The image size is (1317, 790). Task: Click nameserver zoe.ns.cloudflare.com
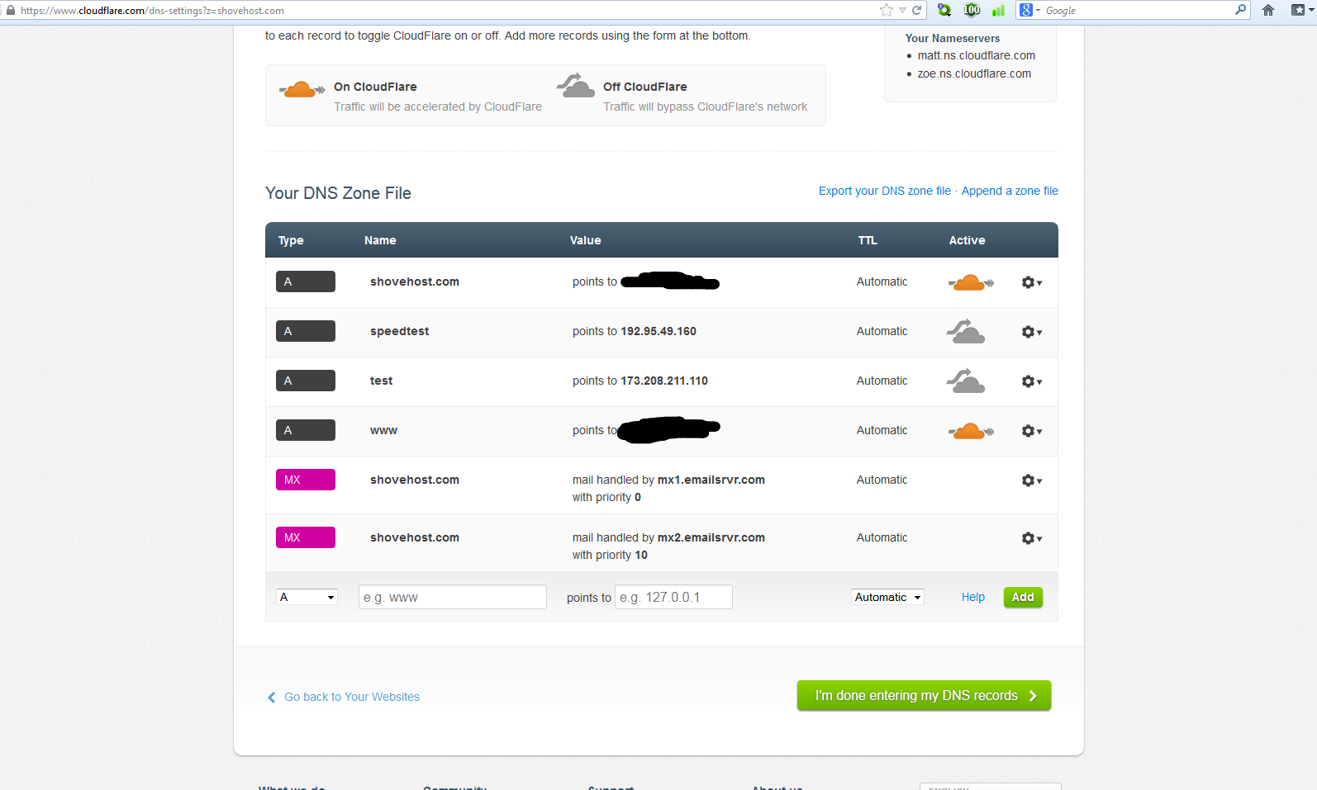pyautogui.click(x=974, y=73)
